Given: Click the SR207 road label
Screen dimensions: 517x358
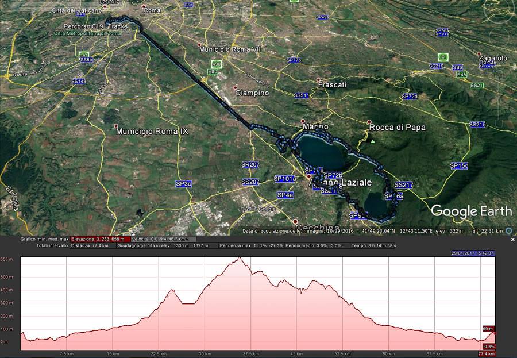Looking at the screenshot, I should tap(250, 164).
